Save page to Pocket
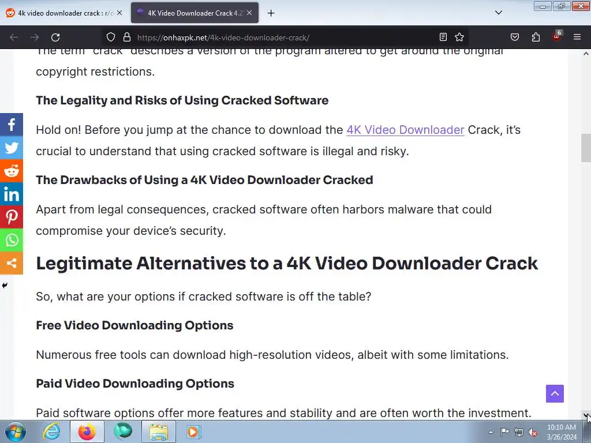The image size is (591, 443). (514, 37)
